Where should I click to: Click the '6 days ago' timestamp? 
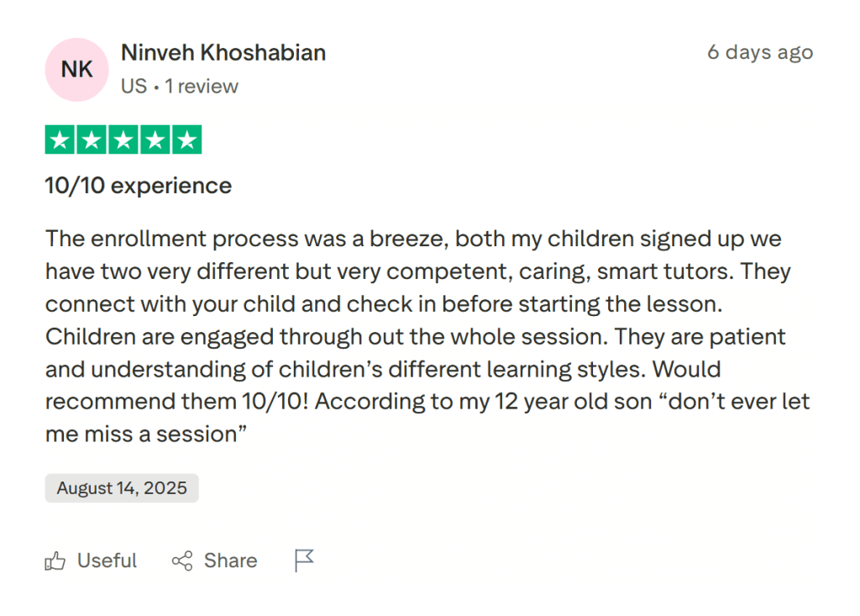[759, 52]
